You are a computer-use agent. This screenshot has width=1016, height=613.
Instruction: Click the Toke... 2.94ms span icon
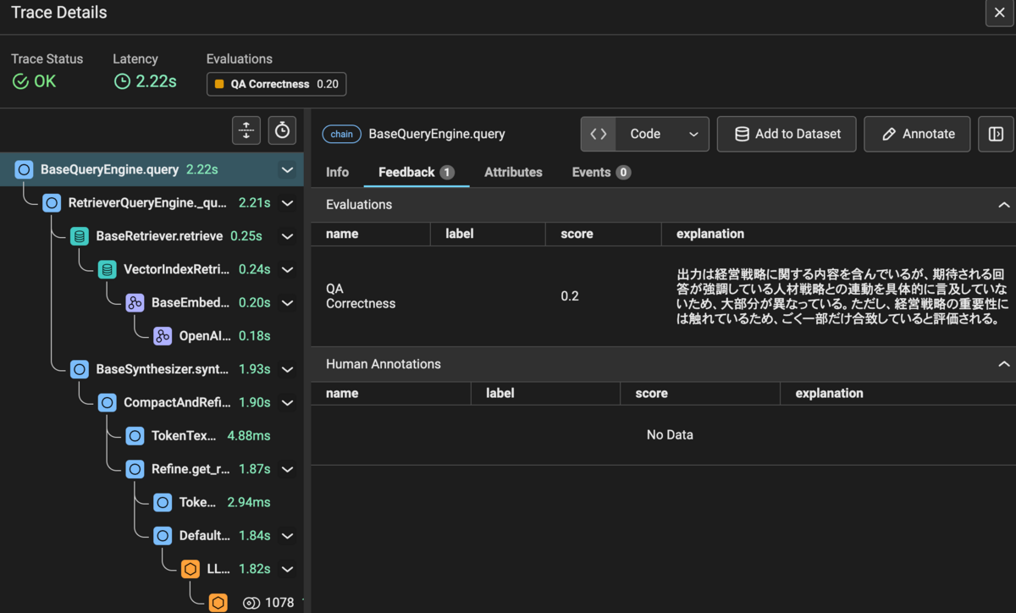(163, 502)
